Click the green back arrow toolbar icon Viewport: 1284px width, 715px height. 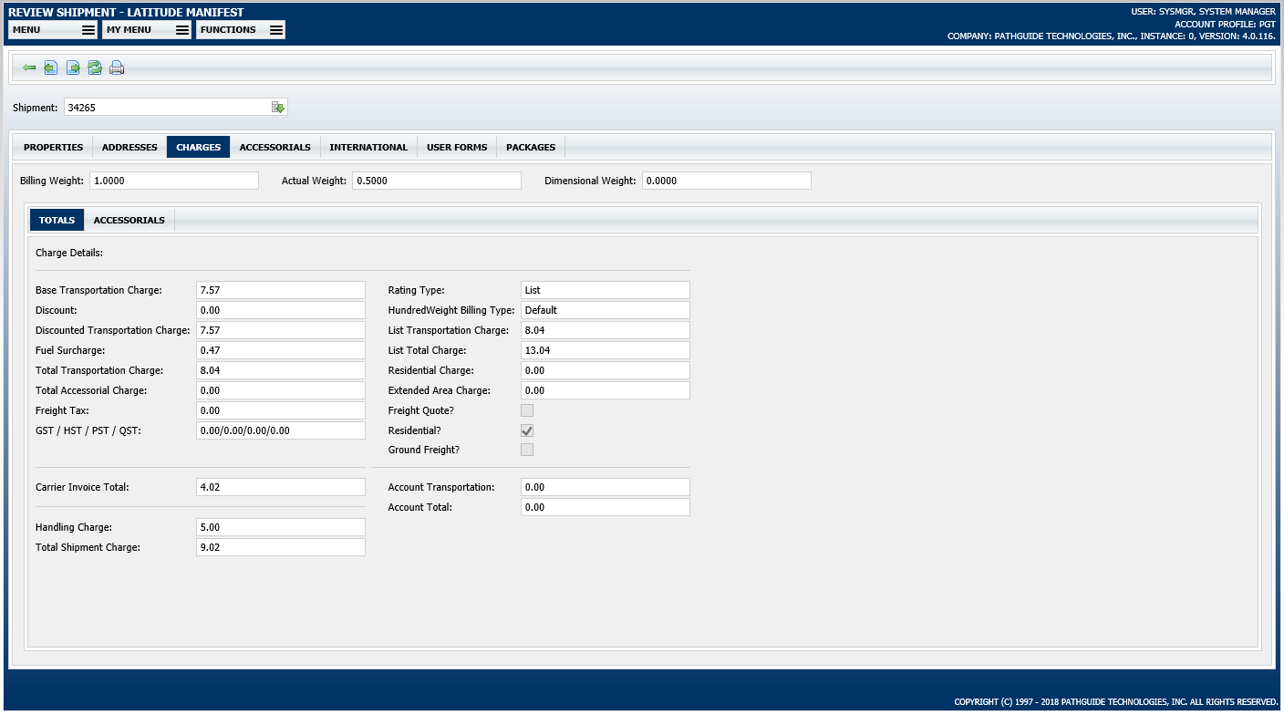(x=29, y=67)
